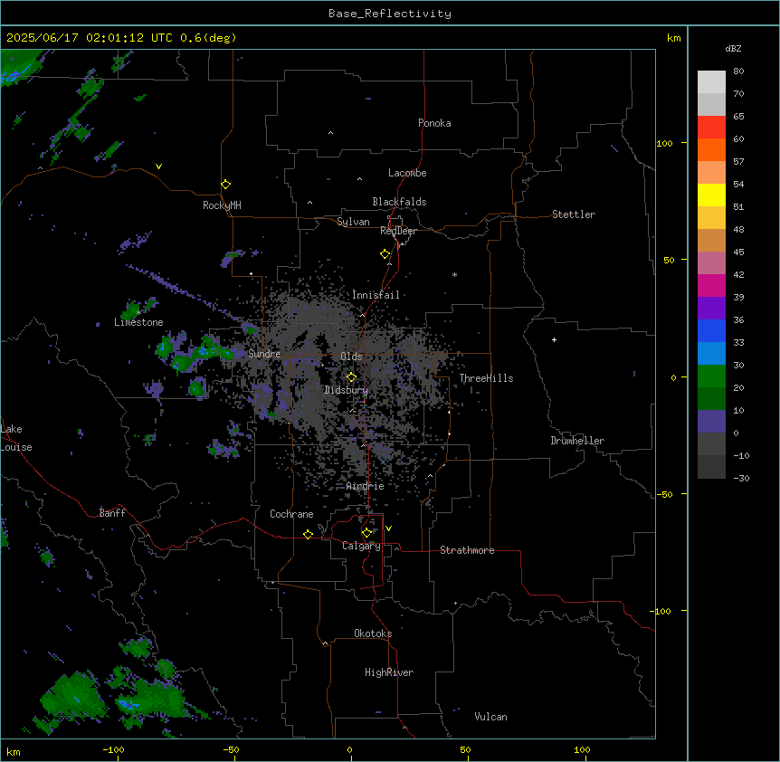Select the Strathmore label
This screenshot has width=780, height=762.
point(467,550)
